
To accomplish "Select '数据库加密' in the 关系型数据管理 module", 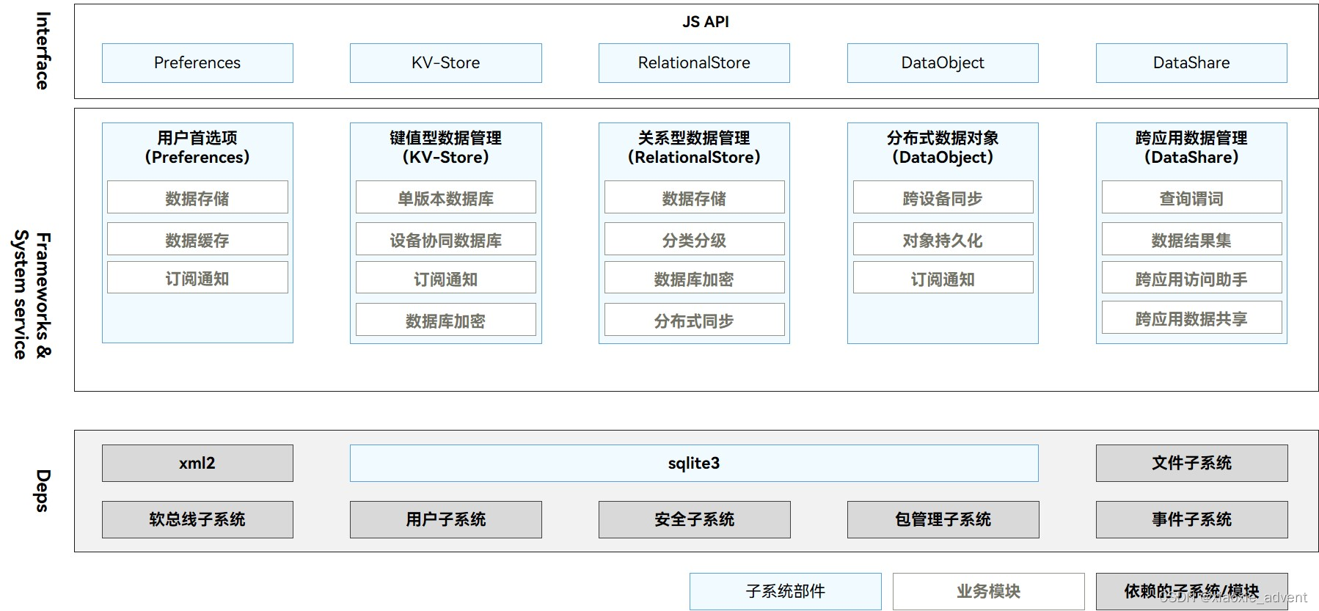I will tap(694, 278).
